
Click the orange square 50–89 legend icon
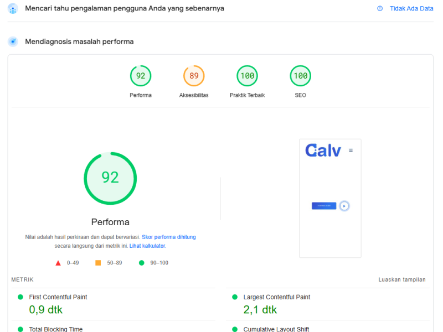[98, 263]
